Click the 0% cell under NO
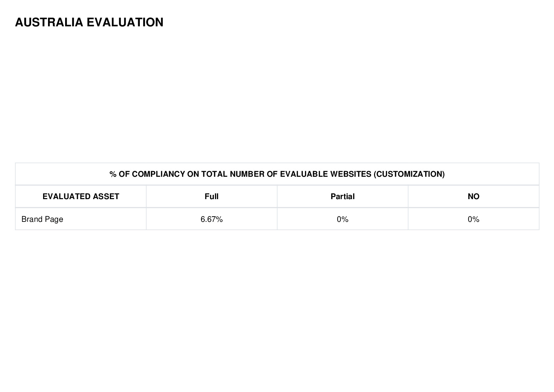Screen dimensions: 554x392 (473, 219)
